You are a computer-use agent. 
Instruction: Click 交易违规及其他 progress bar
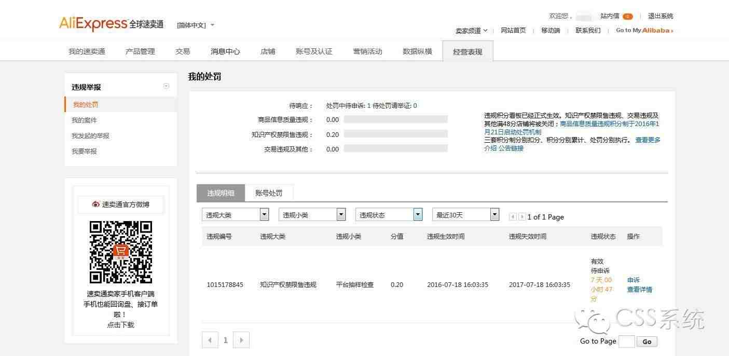pyautogui.click(x=395, y=149)
